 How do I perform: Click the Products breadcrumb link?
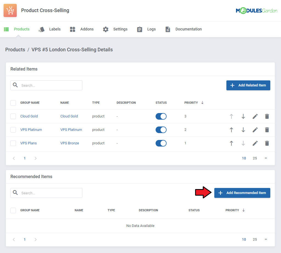(x=15, y=50)
